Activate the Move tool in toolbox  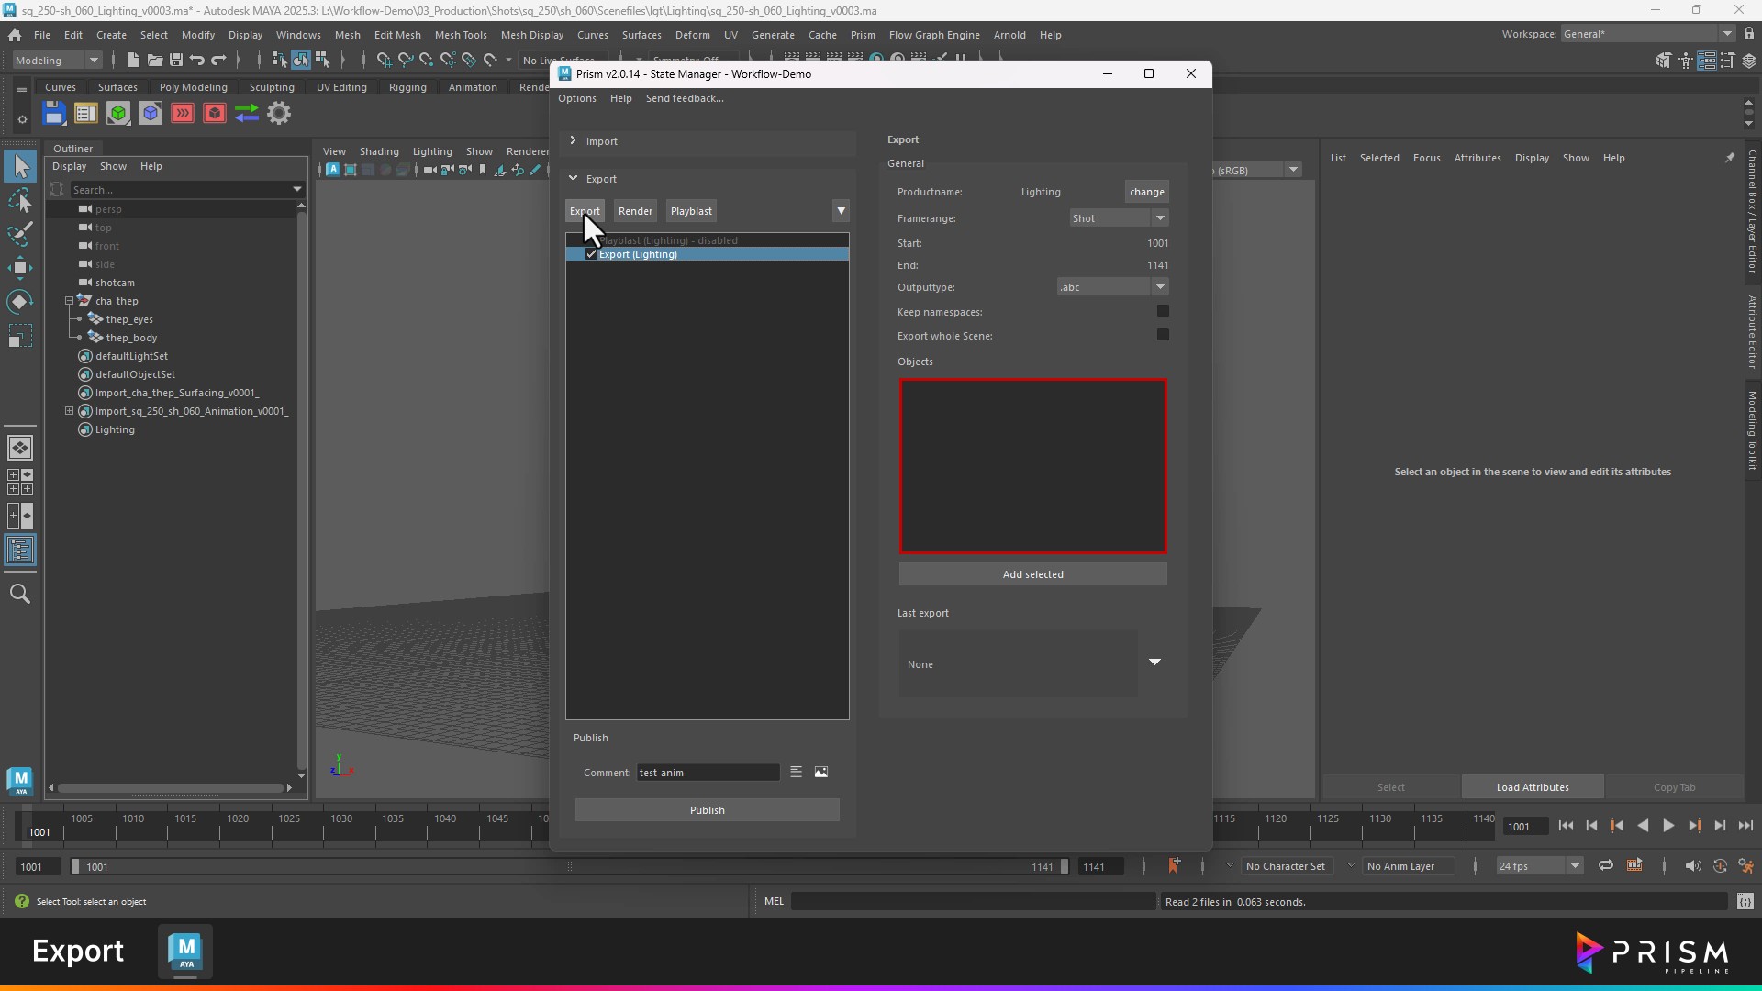point(20,268)
